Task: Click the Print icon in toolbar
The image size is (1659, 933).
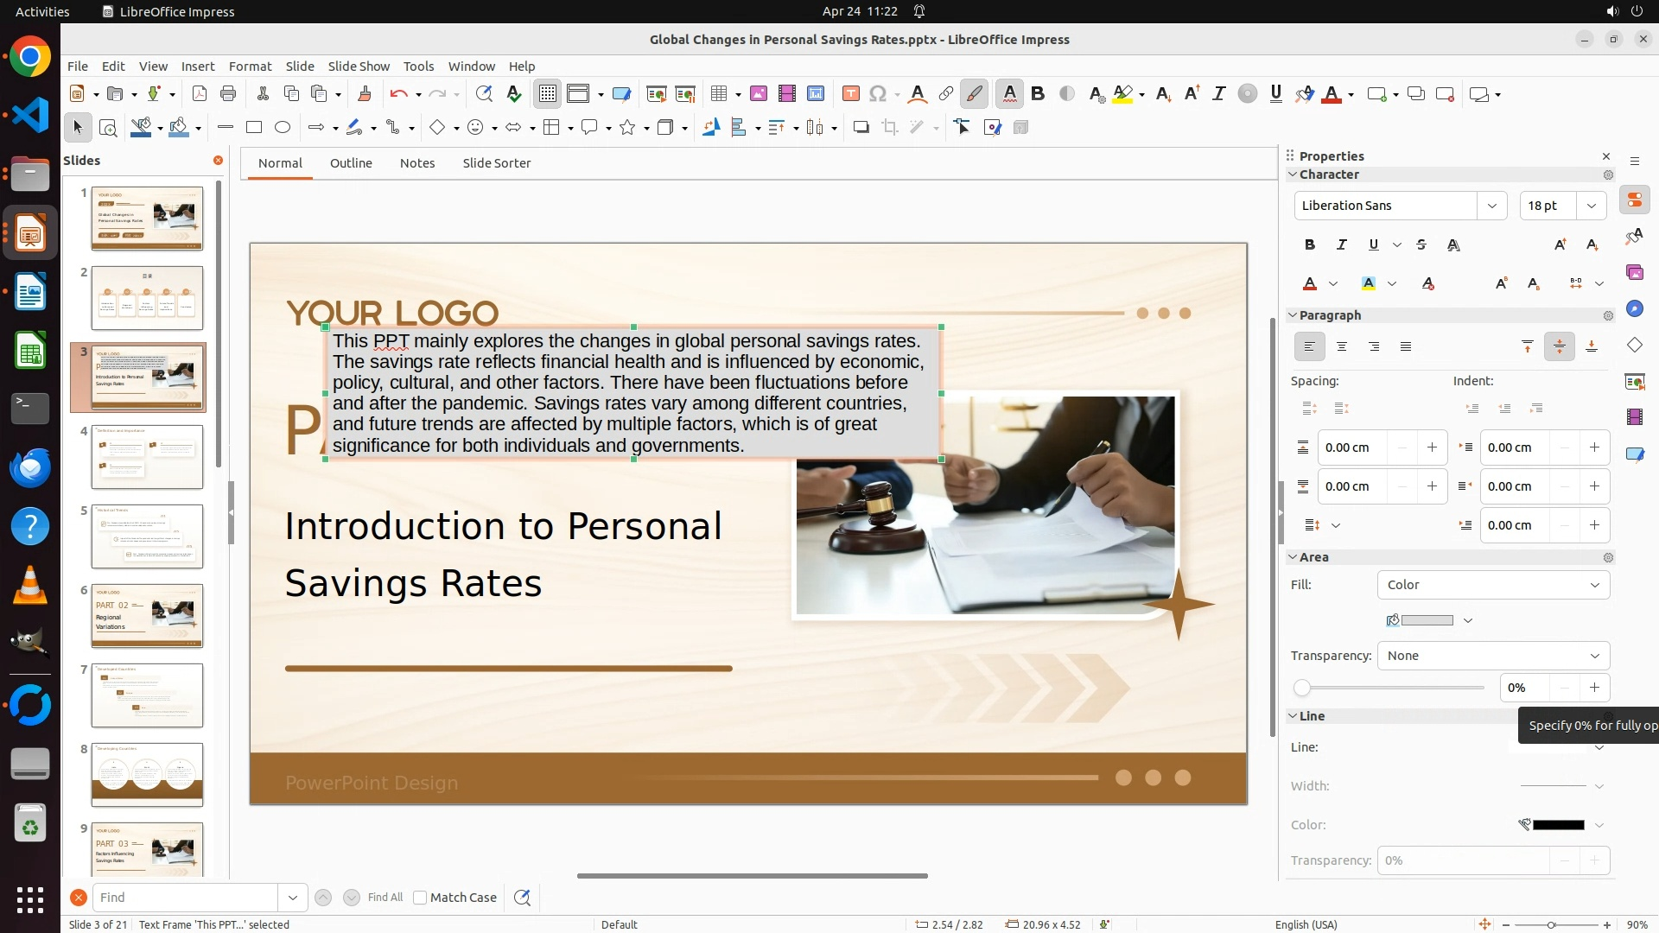Action: [228, 94]
